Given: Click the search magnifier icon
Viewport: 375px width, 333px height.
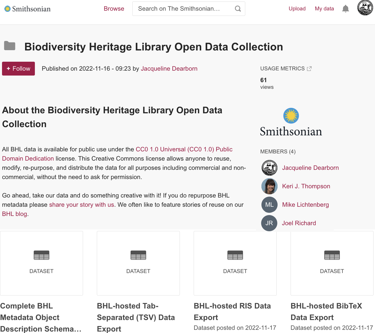Looking at the screenshot, I should pos(238,9).
